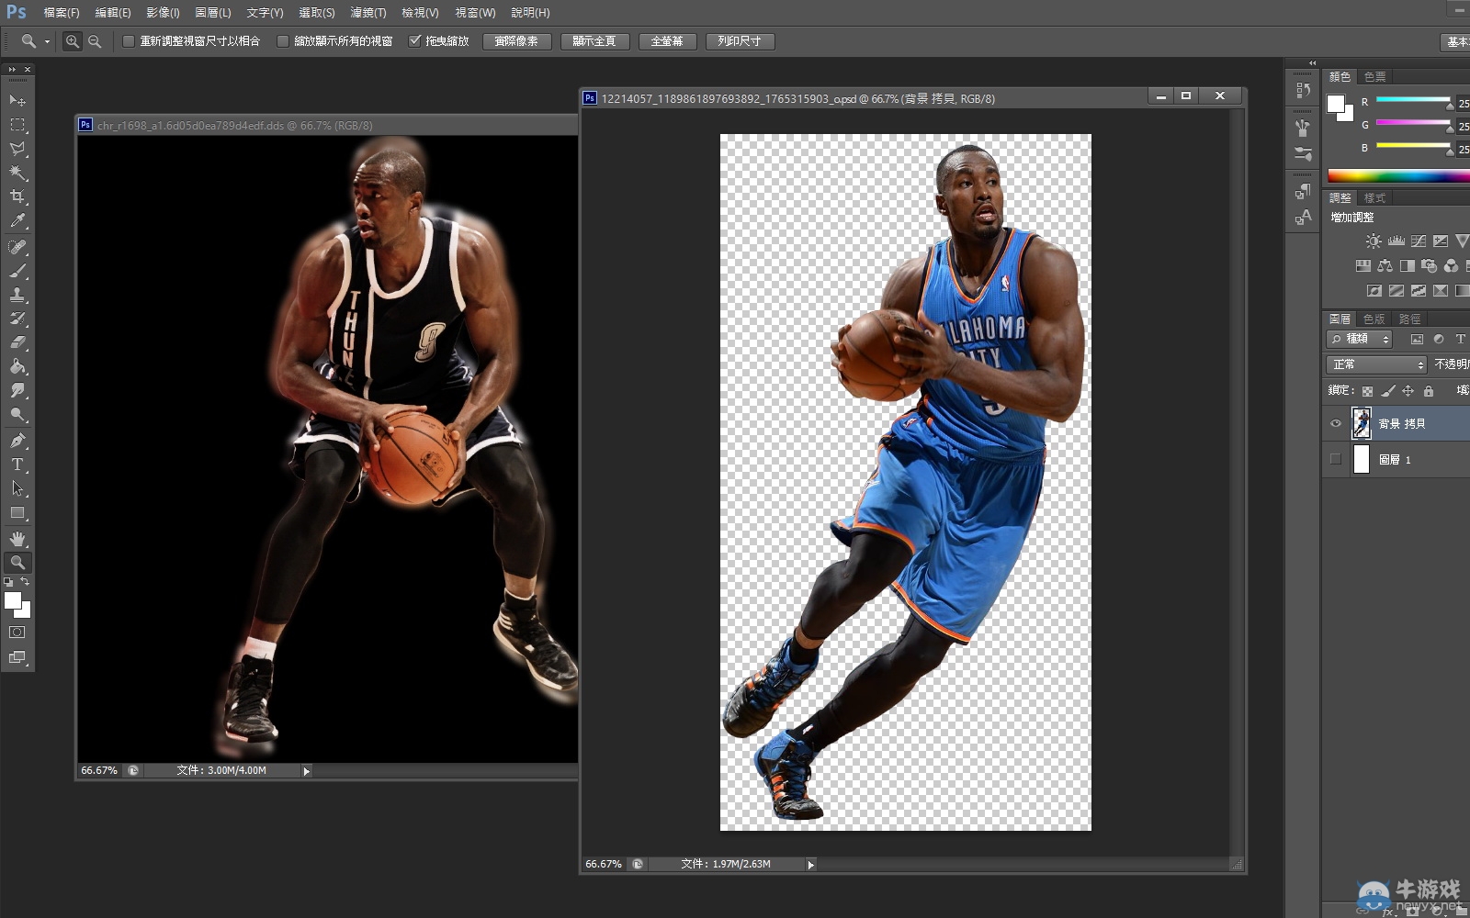Viewport: 1470px width, 918px height.
Task: Open the 檔案 menu
Action: (62, 13)
